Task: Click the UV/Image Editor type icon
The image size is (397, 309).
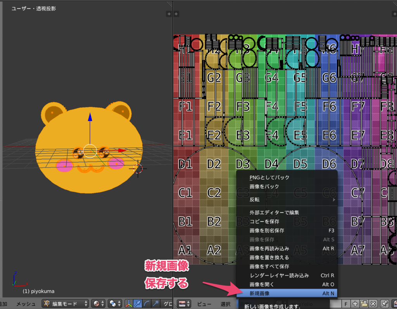Action: tap(181, 304)
